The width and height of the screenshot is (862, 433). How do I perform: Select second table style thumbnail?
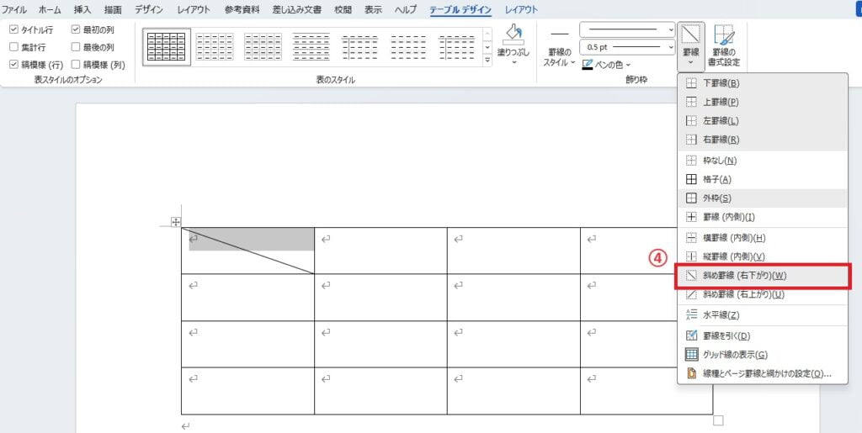pos(215,46)
